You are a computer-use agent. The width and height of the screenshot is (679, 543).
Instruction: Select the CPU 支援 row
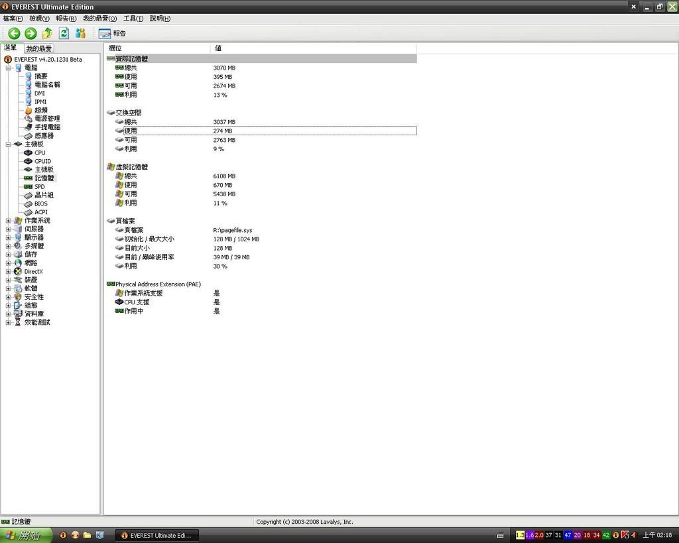click(x=261, y=302)
